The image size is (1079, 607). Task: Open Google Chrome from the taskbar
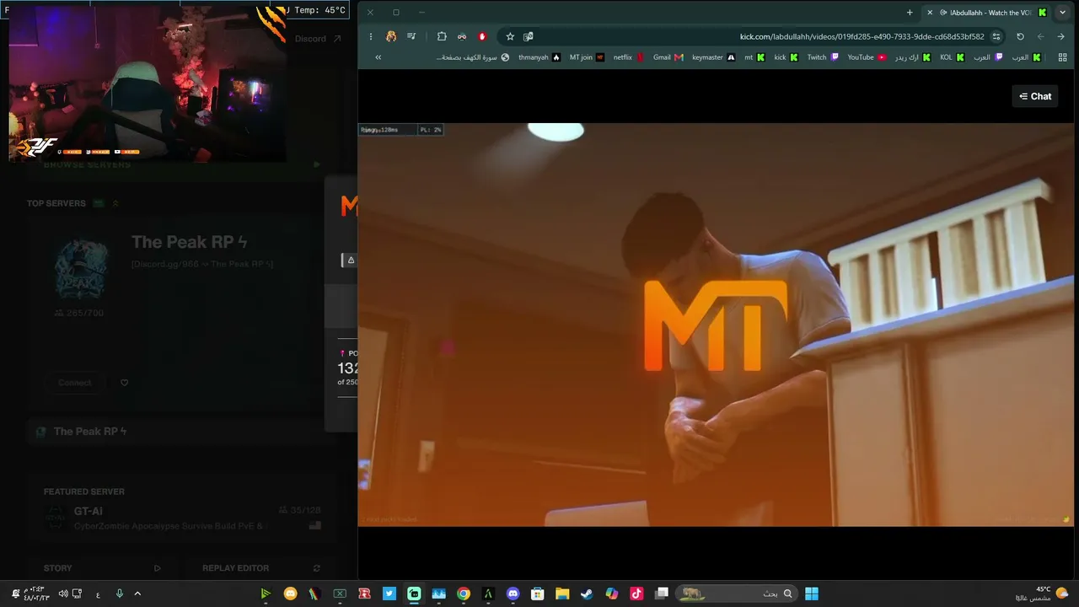464,594
